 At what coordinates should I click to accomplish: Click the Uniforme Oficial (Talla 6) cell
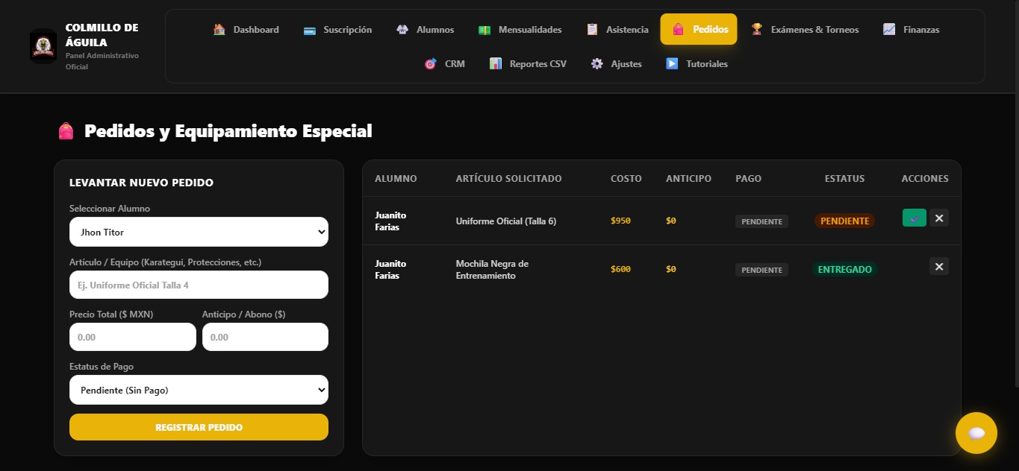tap(506, 221)
